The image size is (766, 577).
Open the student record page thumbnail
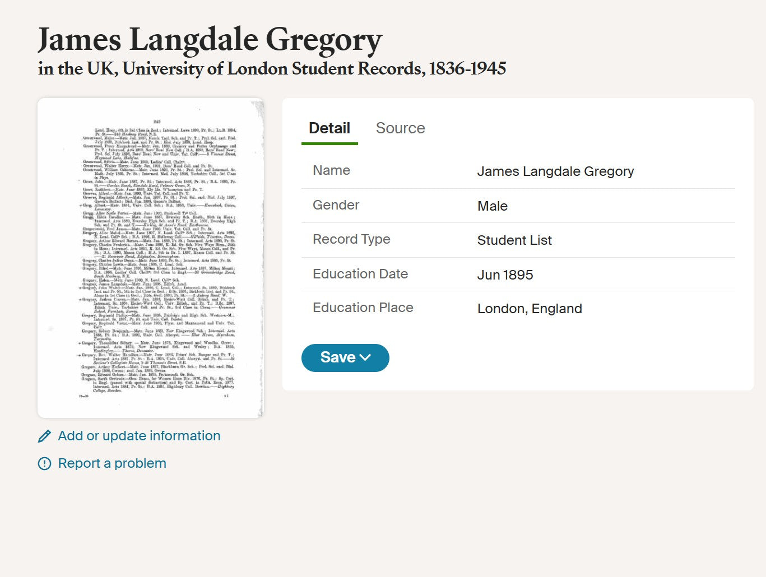pos(150,258)
